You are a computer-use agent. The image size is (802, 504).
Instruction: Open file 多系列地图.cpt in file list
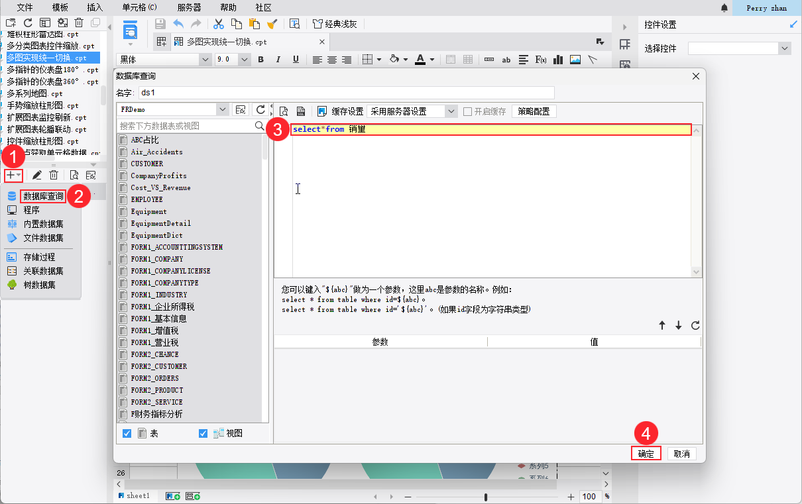tap(43, 93)
